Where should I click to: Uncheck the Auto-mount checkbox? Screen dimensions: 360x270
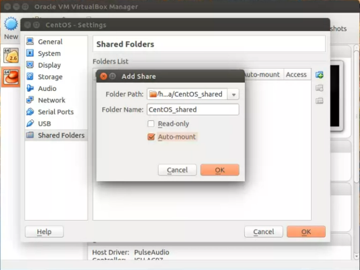[151, 137]
